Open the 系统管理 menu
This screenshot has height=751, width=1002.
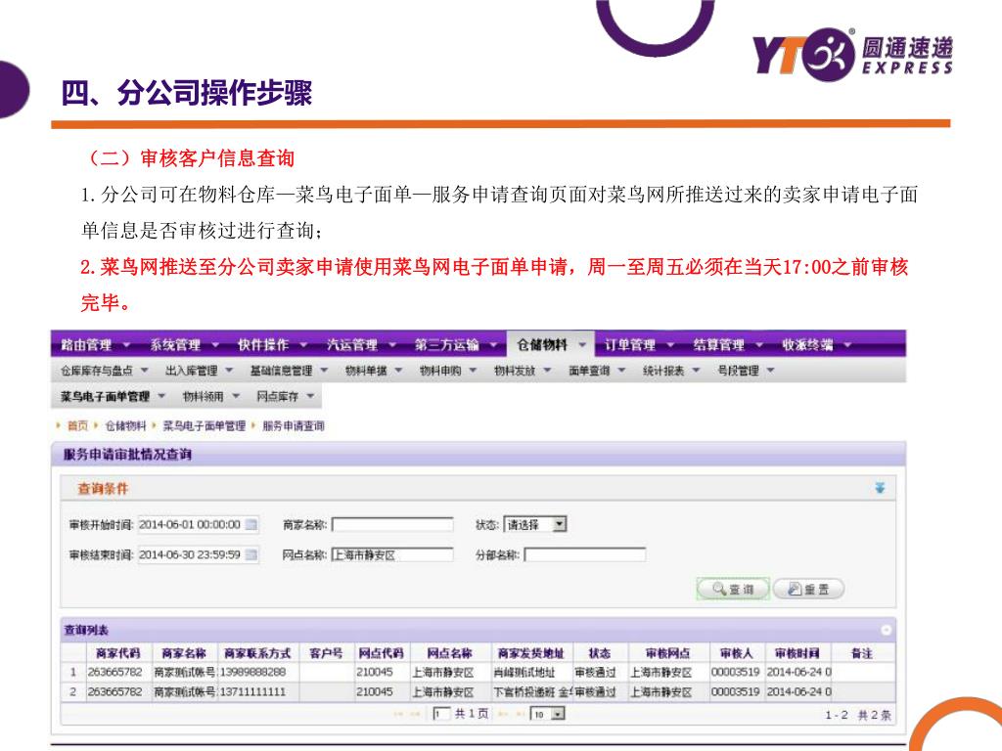[x=184, y=345]
